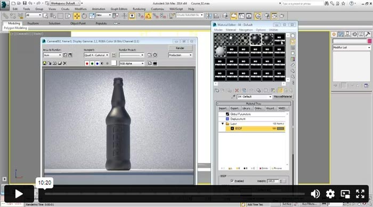Viewport: 373px width, 207px height.
Task: Toggle the BSDF Enabled checkbox
Action: click(x=232, y=181)
